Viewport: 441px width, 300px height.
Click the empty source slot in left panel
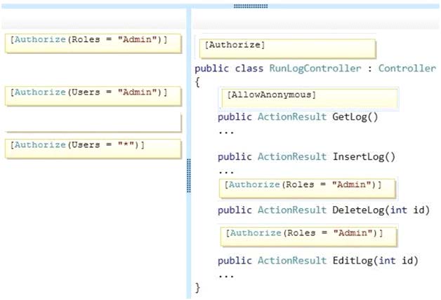[x=93, y=123]
